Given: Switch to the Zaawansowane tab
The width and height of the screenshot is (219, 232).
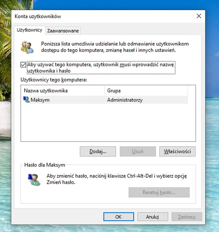Looking at the screenshot, I should [63, 31].
